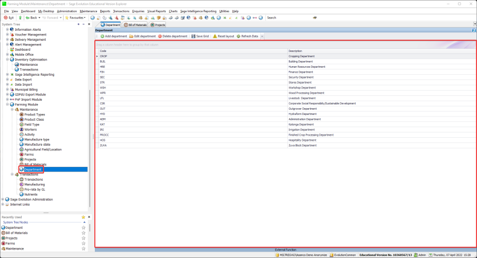The image size is (477, 258).
Task: Open the Transactions menu
Action: click(121, 11)
